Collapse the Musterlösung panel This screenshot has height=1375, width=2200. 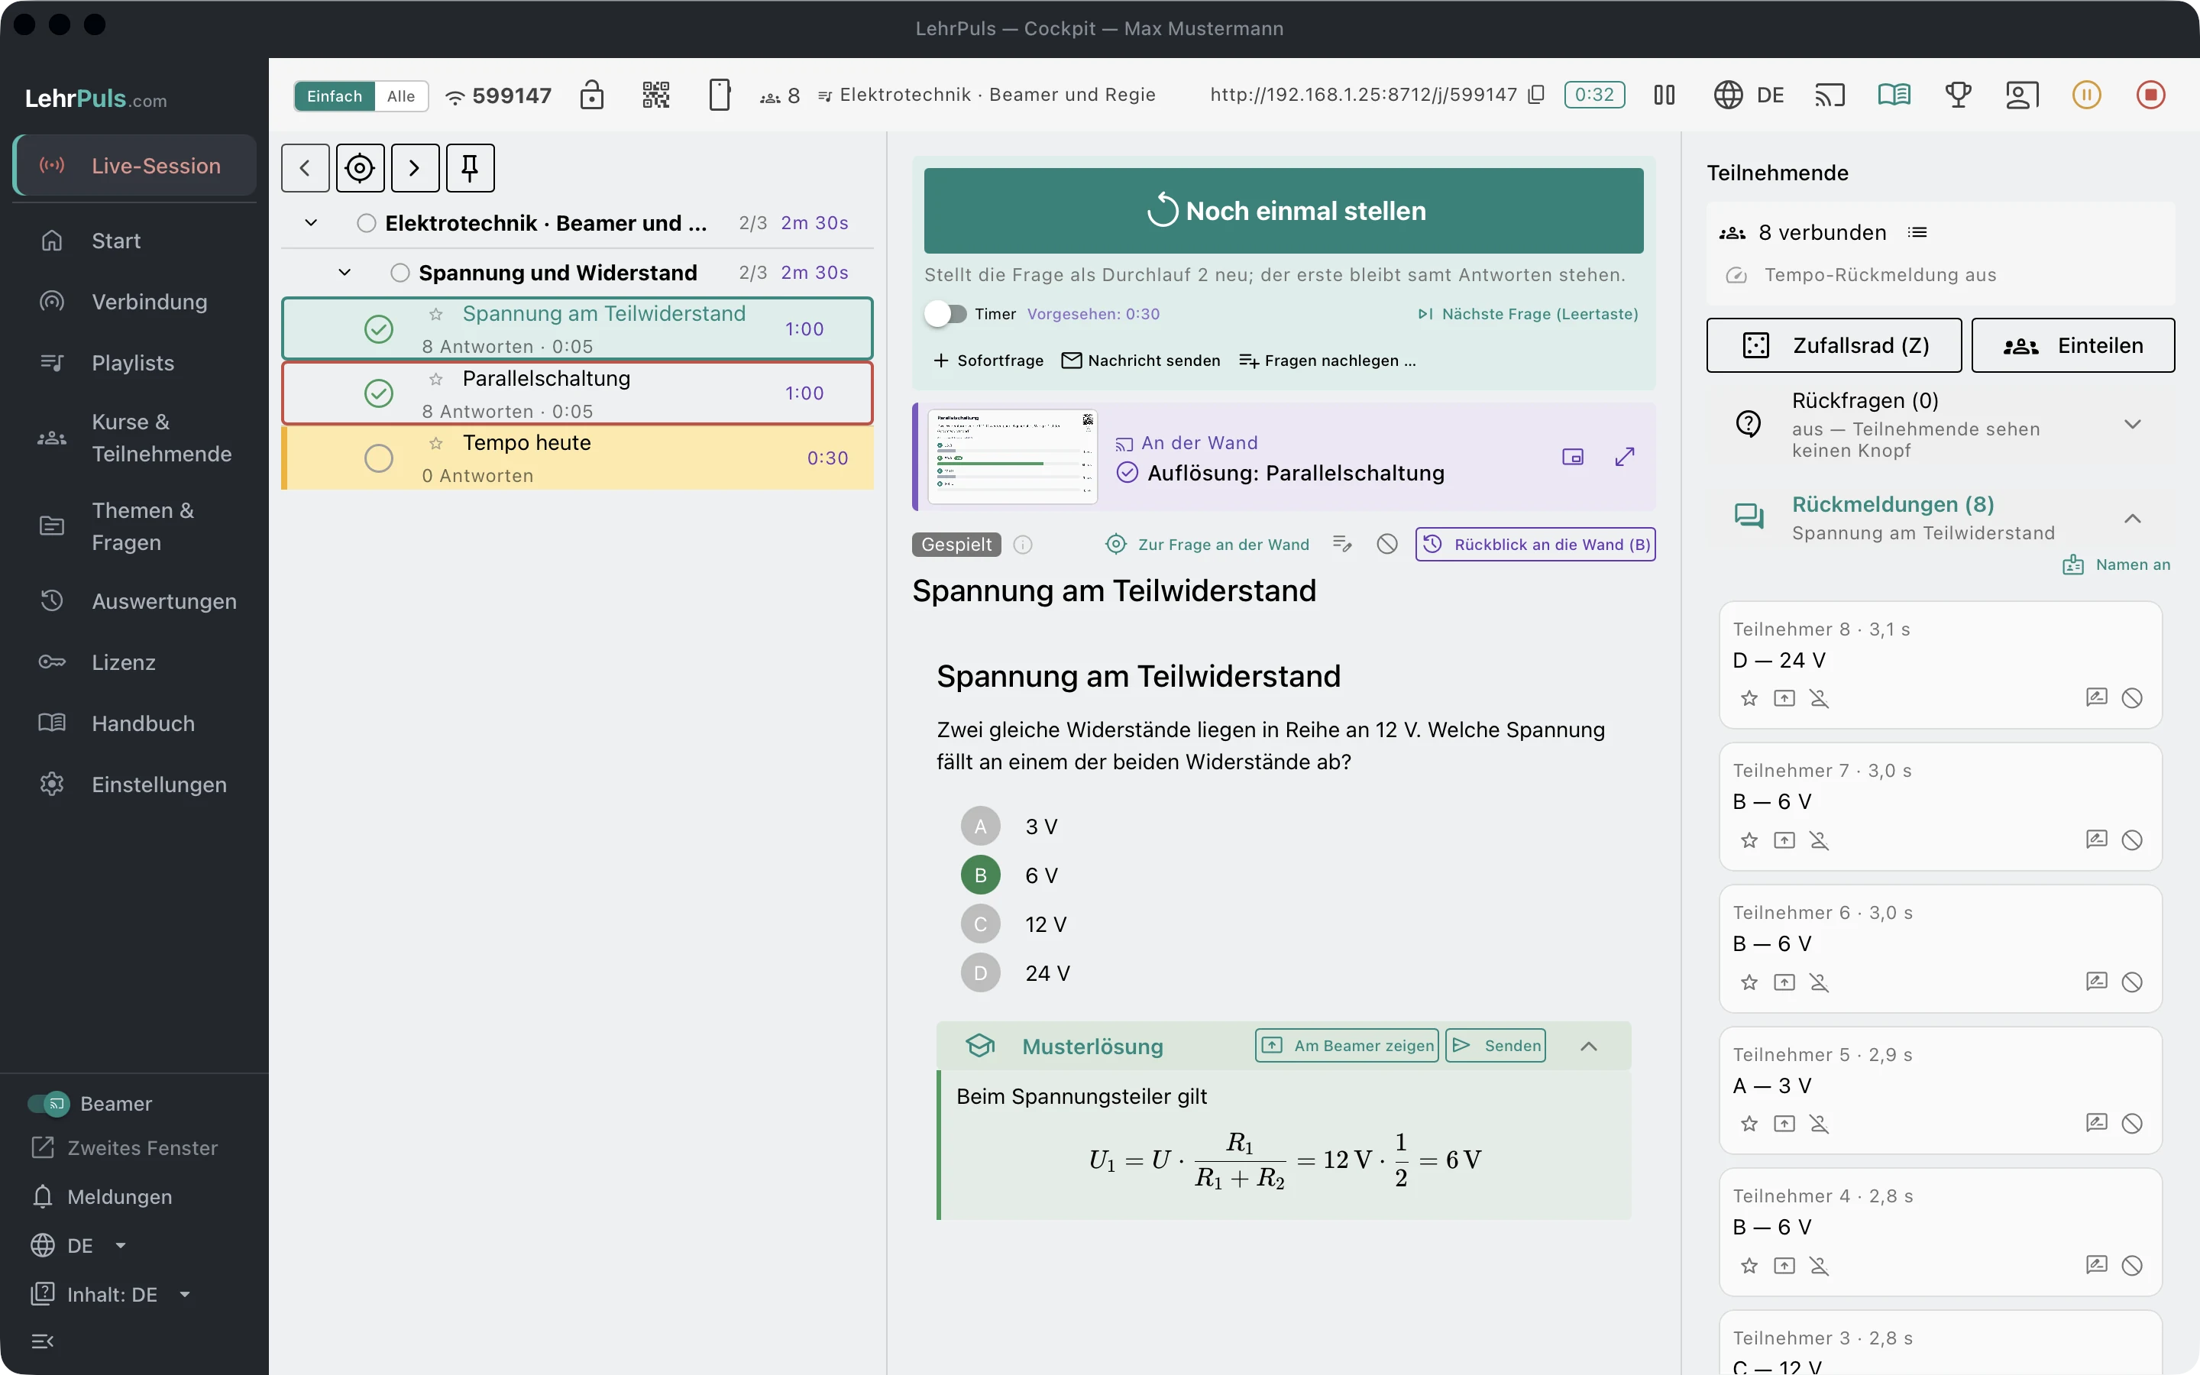(x=1589, y=1046)
